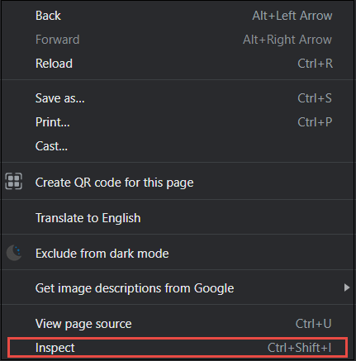Choose the greyed-out Forward entry
The image size is (356, 361).
coord(178,40)
